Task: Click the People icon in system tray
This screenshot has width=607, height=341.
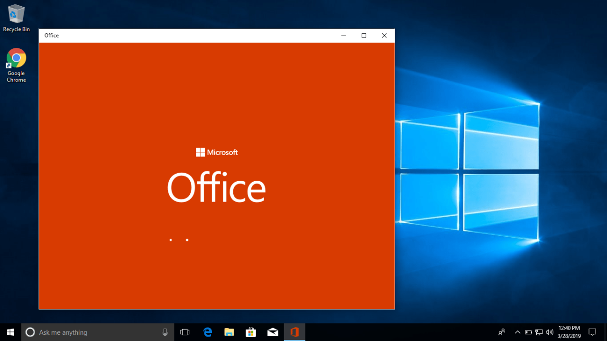Action: (501, 332)
